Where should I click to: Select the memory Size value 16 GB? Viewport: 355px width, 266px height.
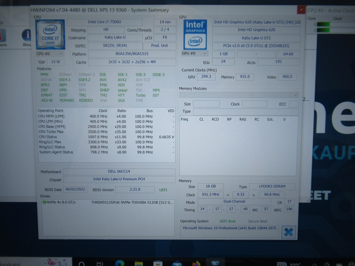pyautogui.click(x=211, y=186)
